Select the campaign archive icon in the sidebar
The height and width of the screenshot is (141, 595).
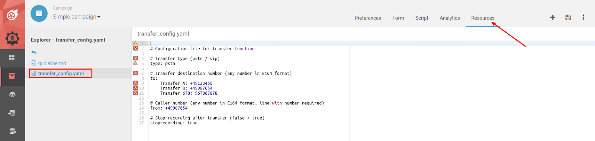point(12,76)
